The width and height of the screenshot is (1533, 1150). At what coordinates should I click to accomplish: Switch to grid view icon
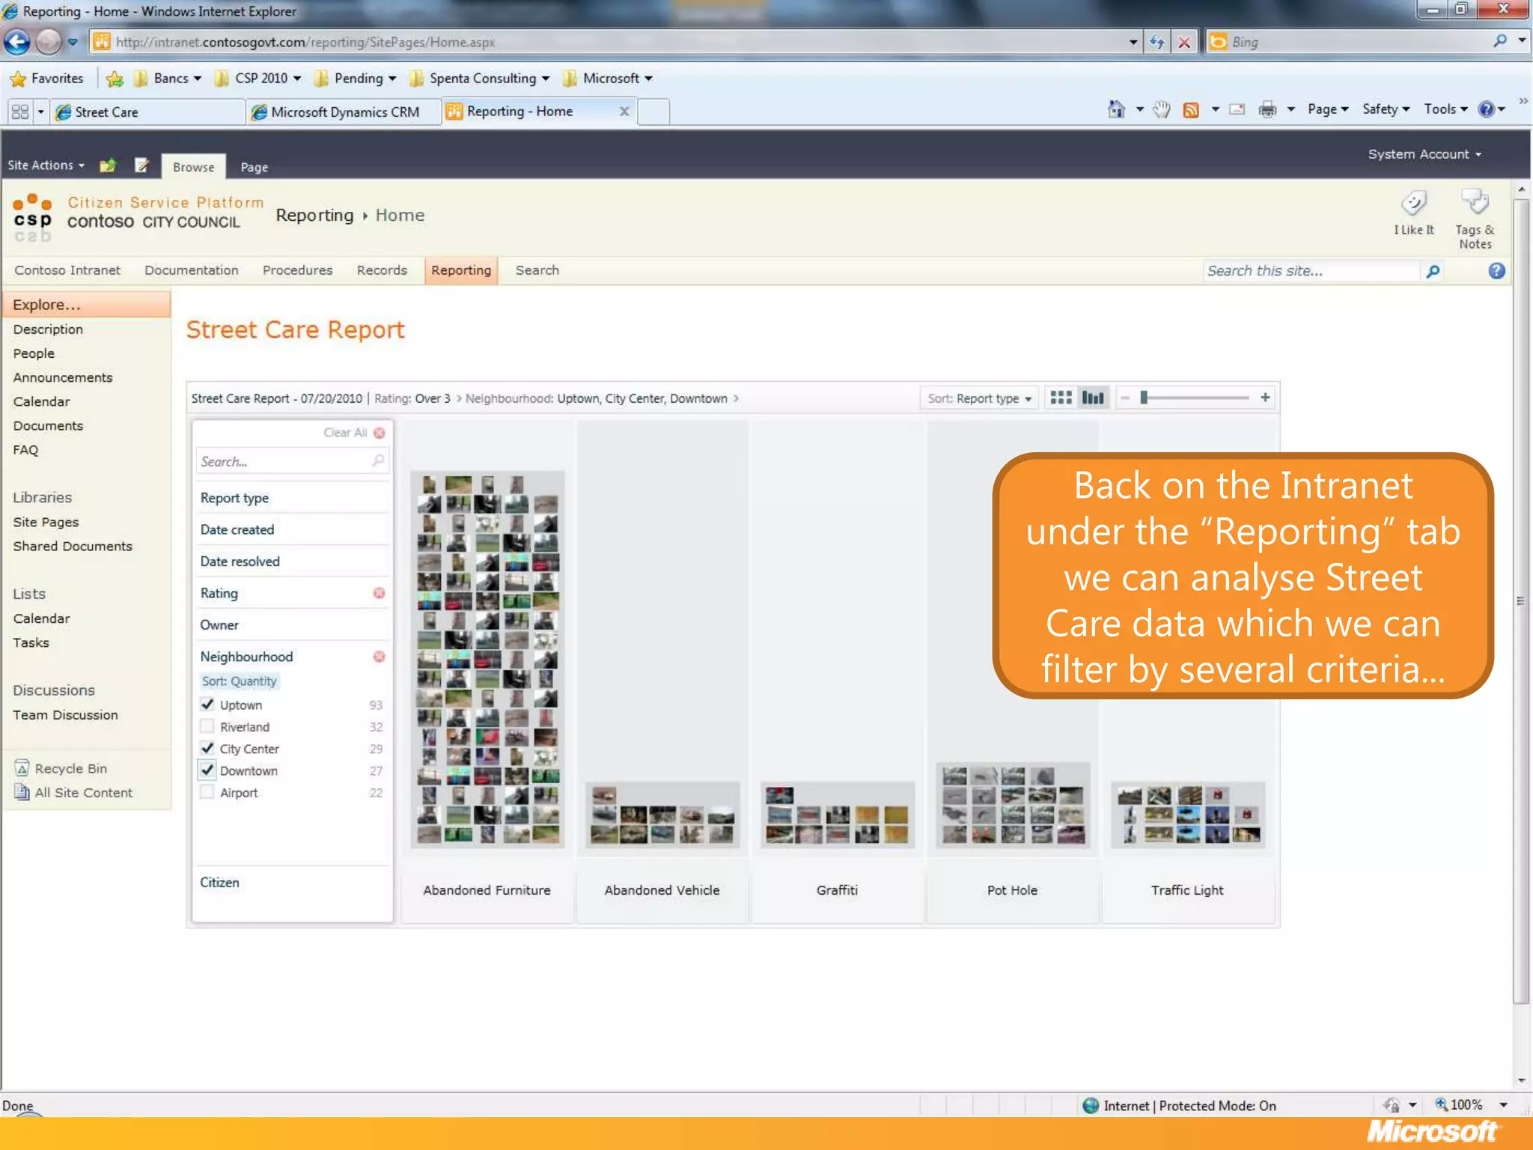click(1061, 398)
